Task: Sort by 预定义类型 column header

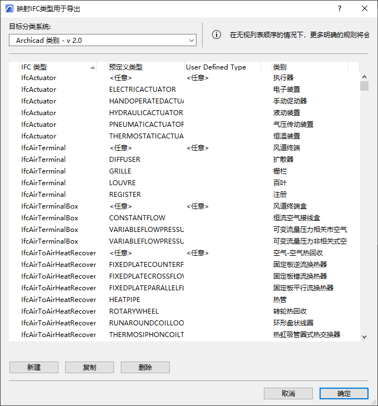Action: (x=145, y=67)
